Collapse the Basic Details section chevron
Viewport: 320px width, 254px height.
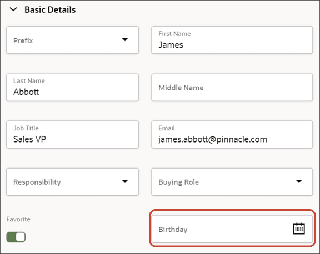(x=13, y=9)
